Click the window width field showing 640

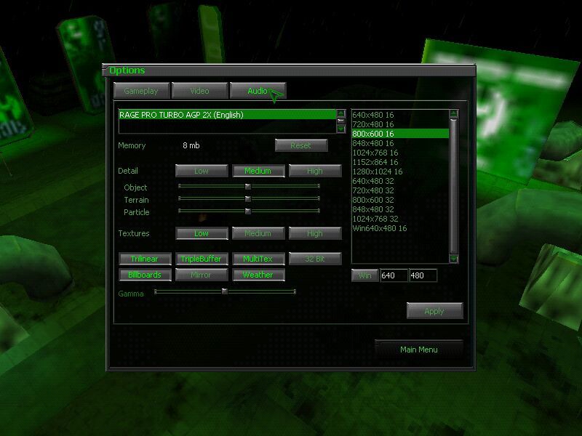392,275
